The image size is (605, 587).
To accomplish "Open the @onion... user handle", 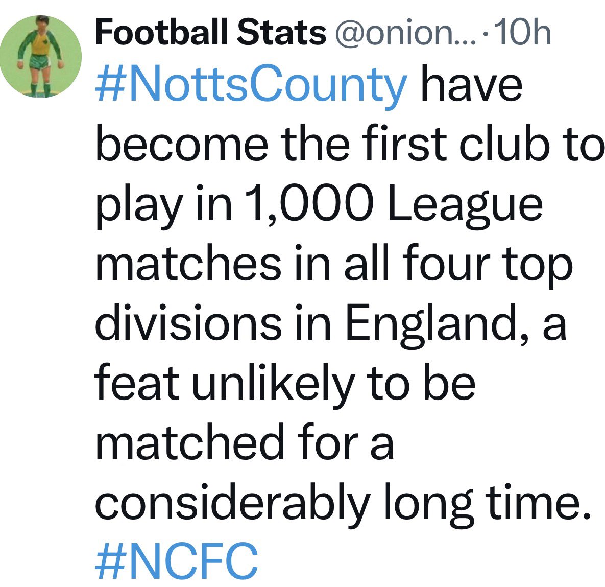I will [x=405, y=33].
